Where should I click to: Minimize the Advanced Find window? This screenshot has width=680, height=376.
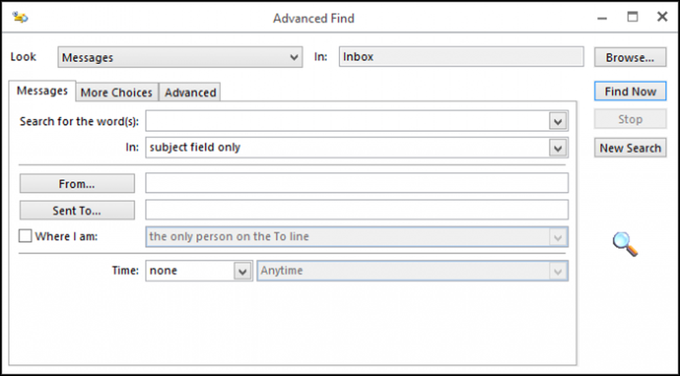coord(602,18)
